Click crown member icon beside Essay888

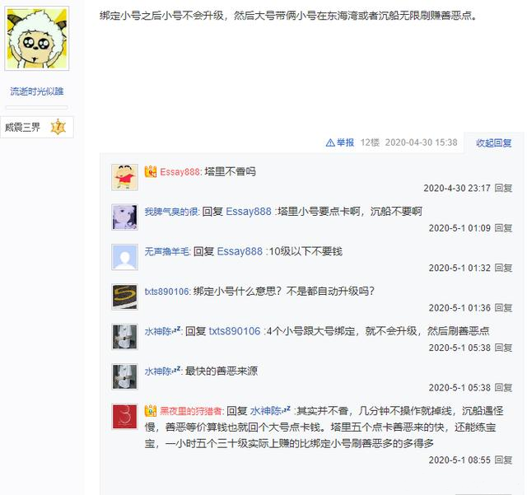(x=151, y=172)
